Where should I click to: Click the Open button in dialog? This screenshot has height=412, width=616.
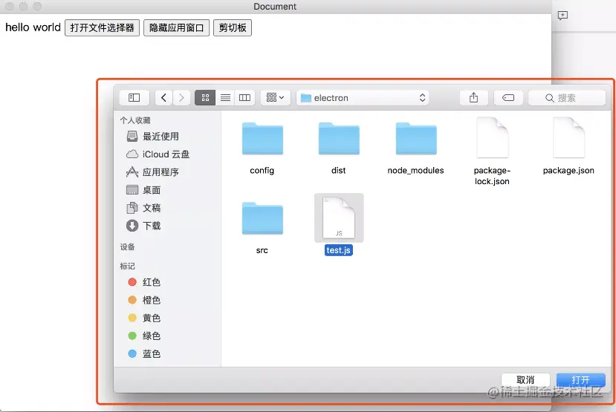(580, 380)
